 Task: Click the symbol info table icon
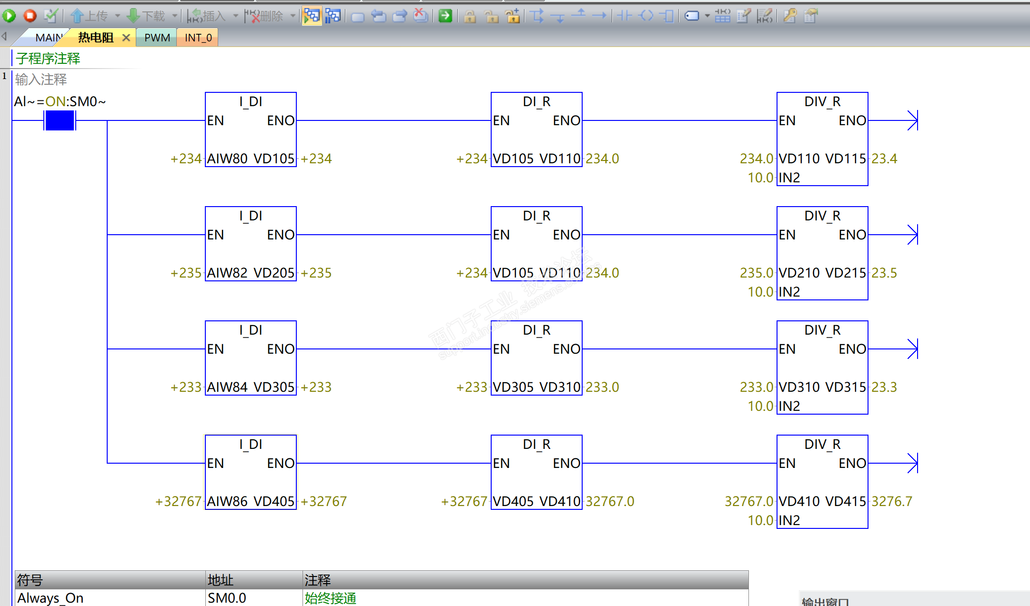tap(722, 16)
